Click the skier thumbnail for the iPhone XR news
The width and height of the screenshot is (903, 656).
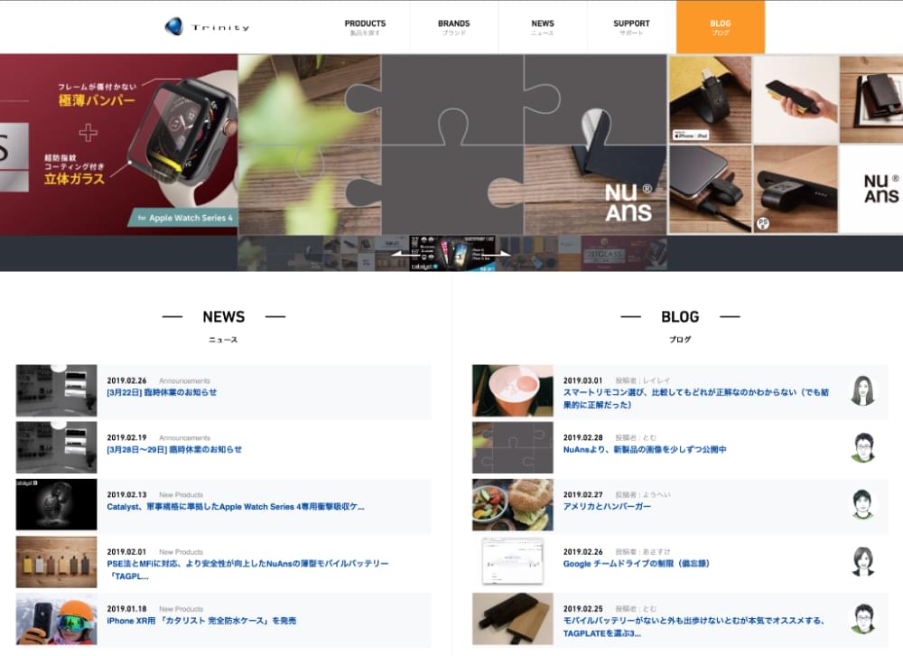(x=56, y=619)
